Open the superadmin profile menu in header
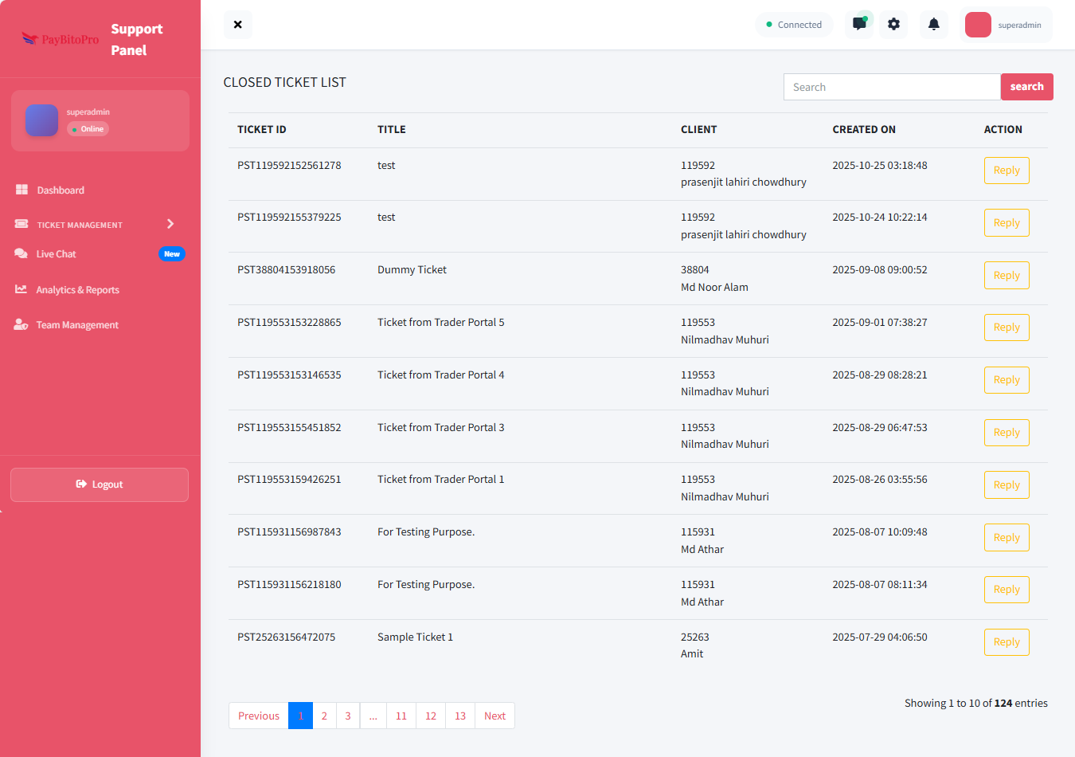This screenshot has height=757, width=1075. tap(1007, 25)
